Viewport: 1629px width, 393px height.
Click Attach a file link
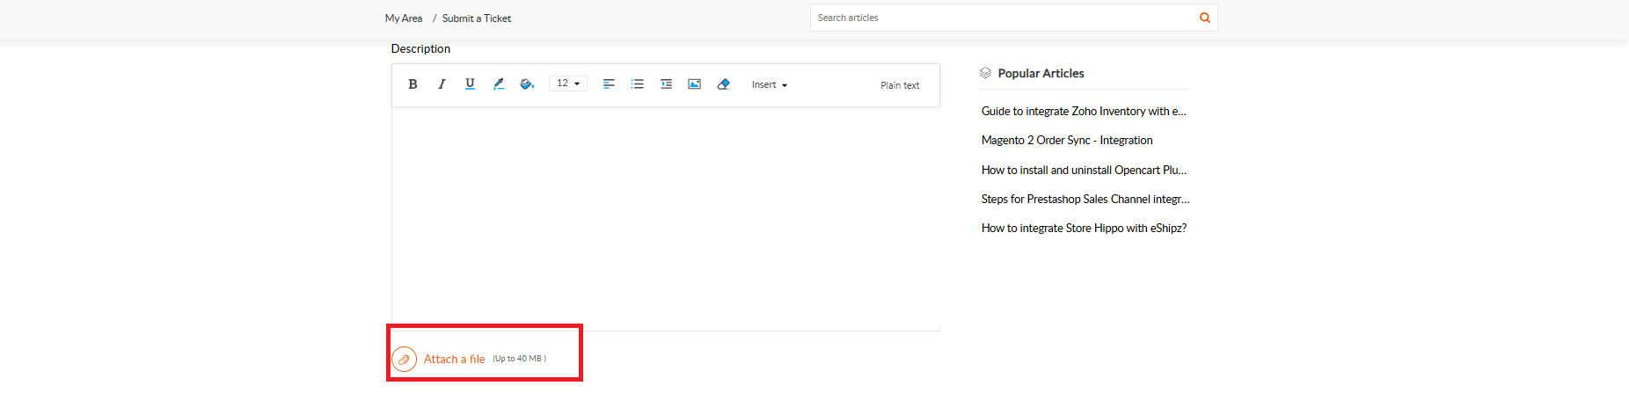454,360
